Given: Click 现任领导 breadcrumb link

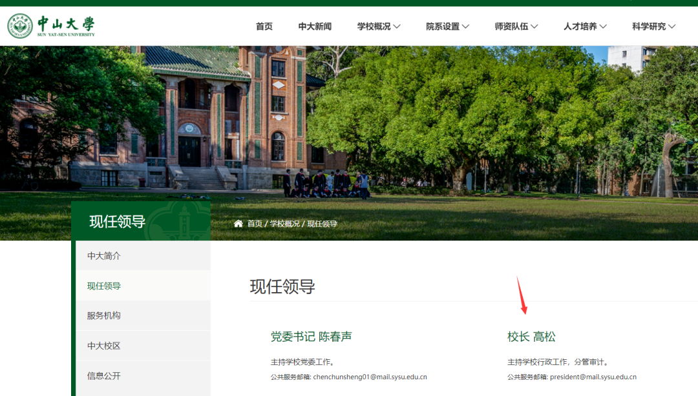Looking at the screenshot, I should [322, 224].
